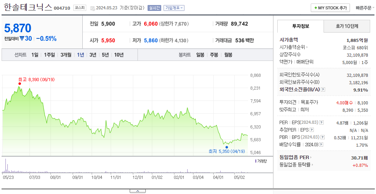
Task: Click the calendar icon beside 2024.05.23 date
Action: click(92, 8)
